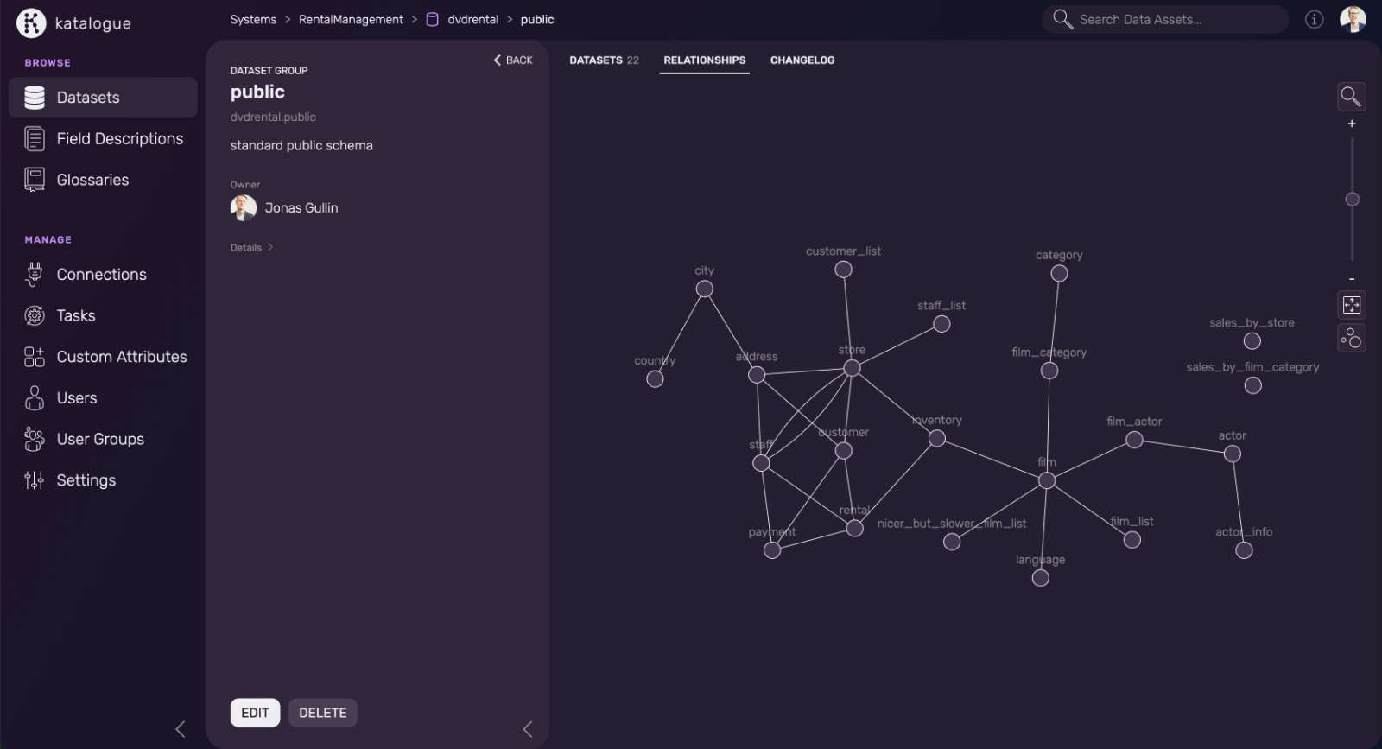Open user profile avatar menu
This screenshot has height=749, width=1382.
[1353, 19]
